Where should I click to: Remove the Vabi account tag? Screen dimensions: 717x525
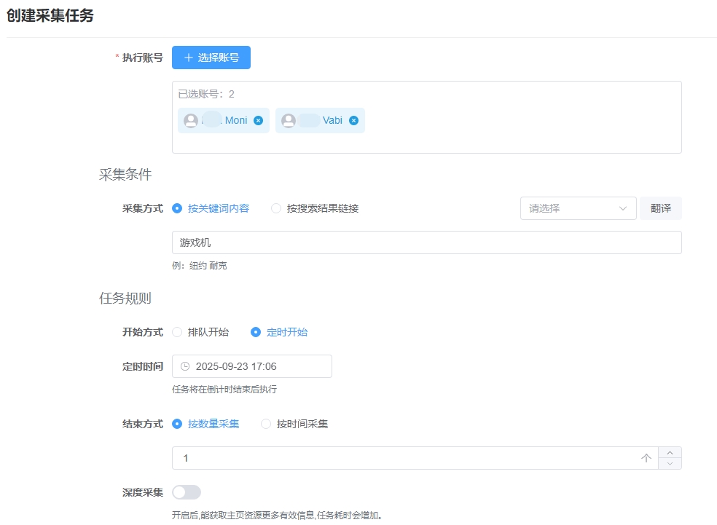tap(353, 121)
